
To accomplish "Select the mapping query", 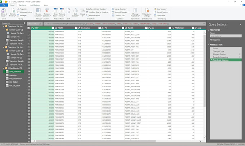I will click(13, 75).
